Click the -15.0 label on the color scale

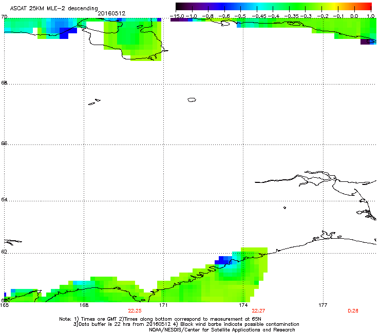[x=177, y=16]
